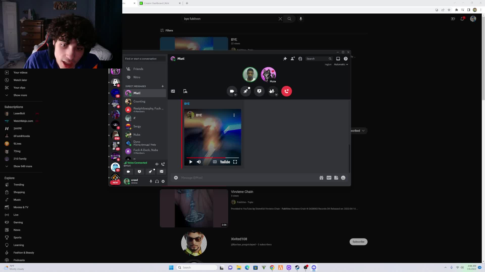The image size is (485, 272).
Task: Open Discord help icon
Action: [346, 59]
